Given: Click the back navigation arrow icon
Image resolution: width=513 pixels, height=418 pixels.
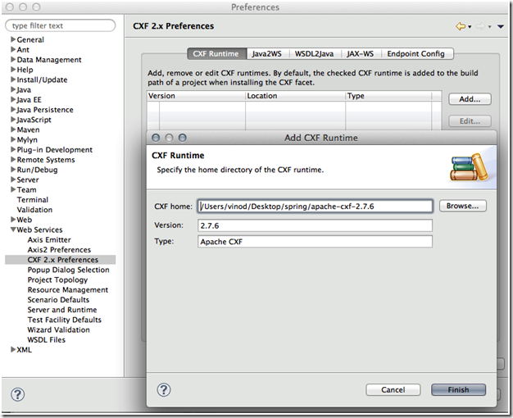Looking at the screenshot, I should (461, 26).
